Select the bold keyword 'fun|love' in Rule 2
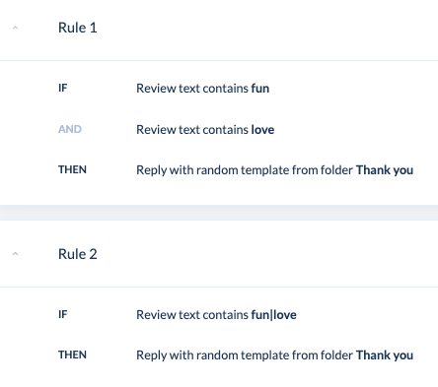 [x=274, y=315]
